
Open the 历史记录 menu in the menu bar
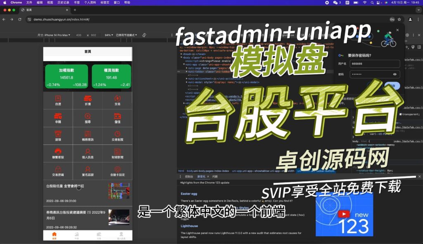pyautogui.click(x=63, y=2)
